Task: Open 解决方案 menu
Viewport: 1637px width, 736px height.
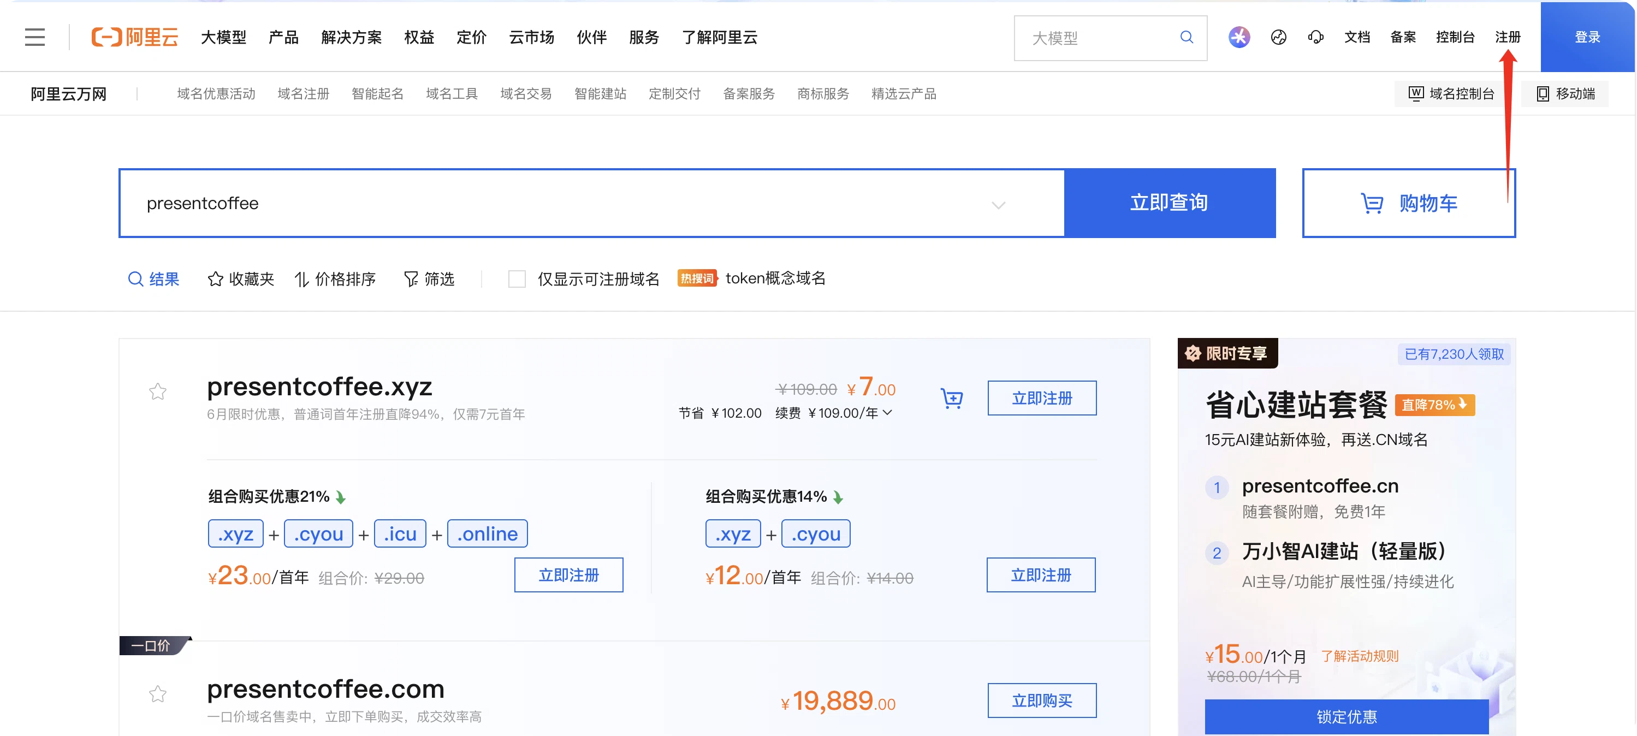Action: pos(352,38)
